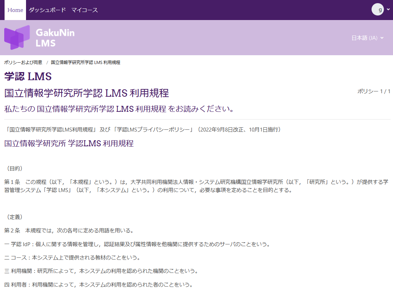Click the 二 コース definition line
Image resolution: width=393 pixels, height=301 pixels.
pos(73,258)
